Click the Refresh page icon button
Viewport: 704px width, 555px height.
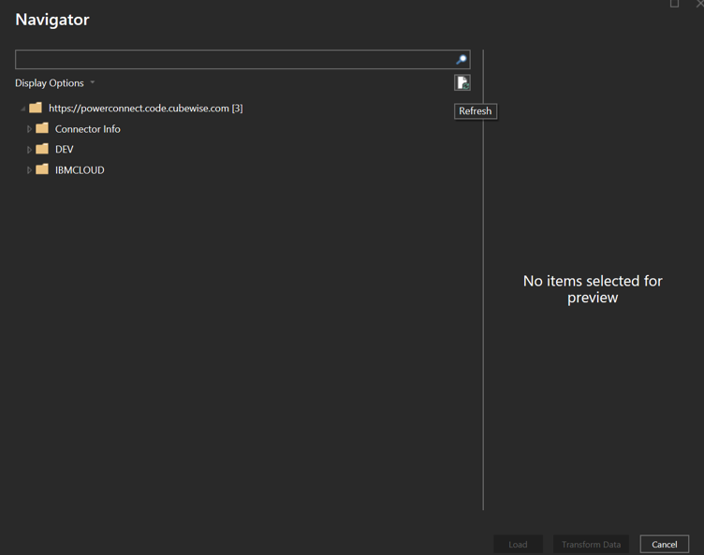[x=462, y=82]
